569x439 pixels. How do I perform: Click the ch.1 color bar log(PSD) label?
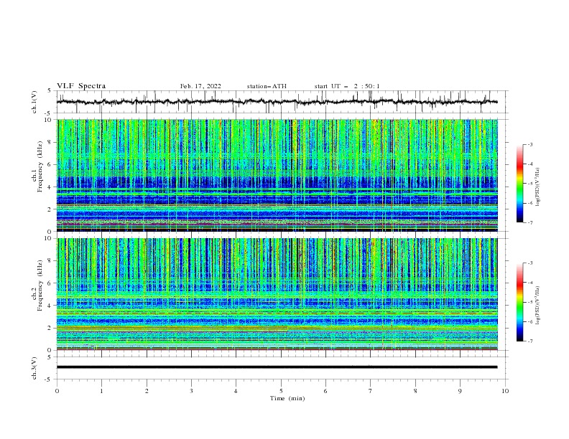[538, 187]
